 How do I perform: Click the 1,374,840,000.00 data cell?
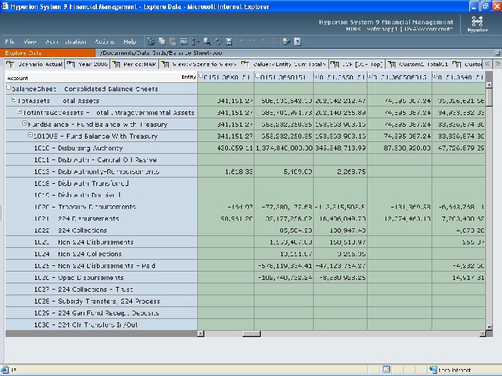pyautogui.click(x=284, y=148)
